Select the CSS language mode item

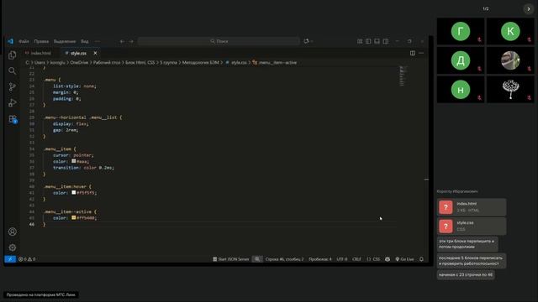pos(373,259)
